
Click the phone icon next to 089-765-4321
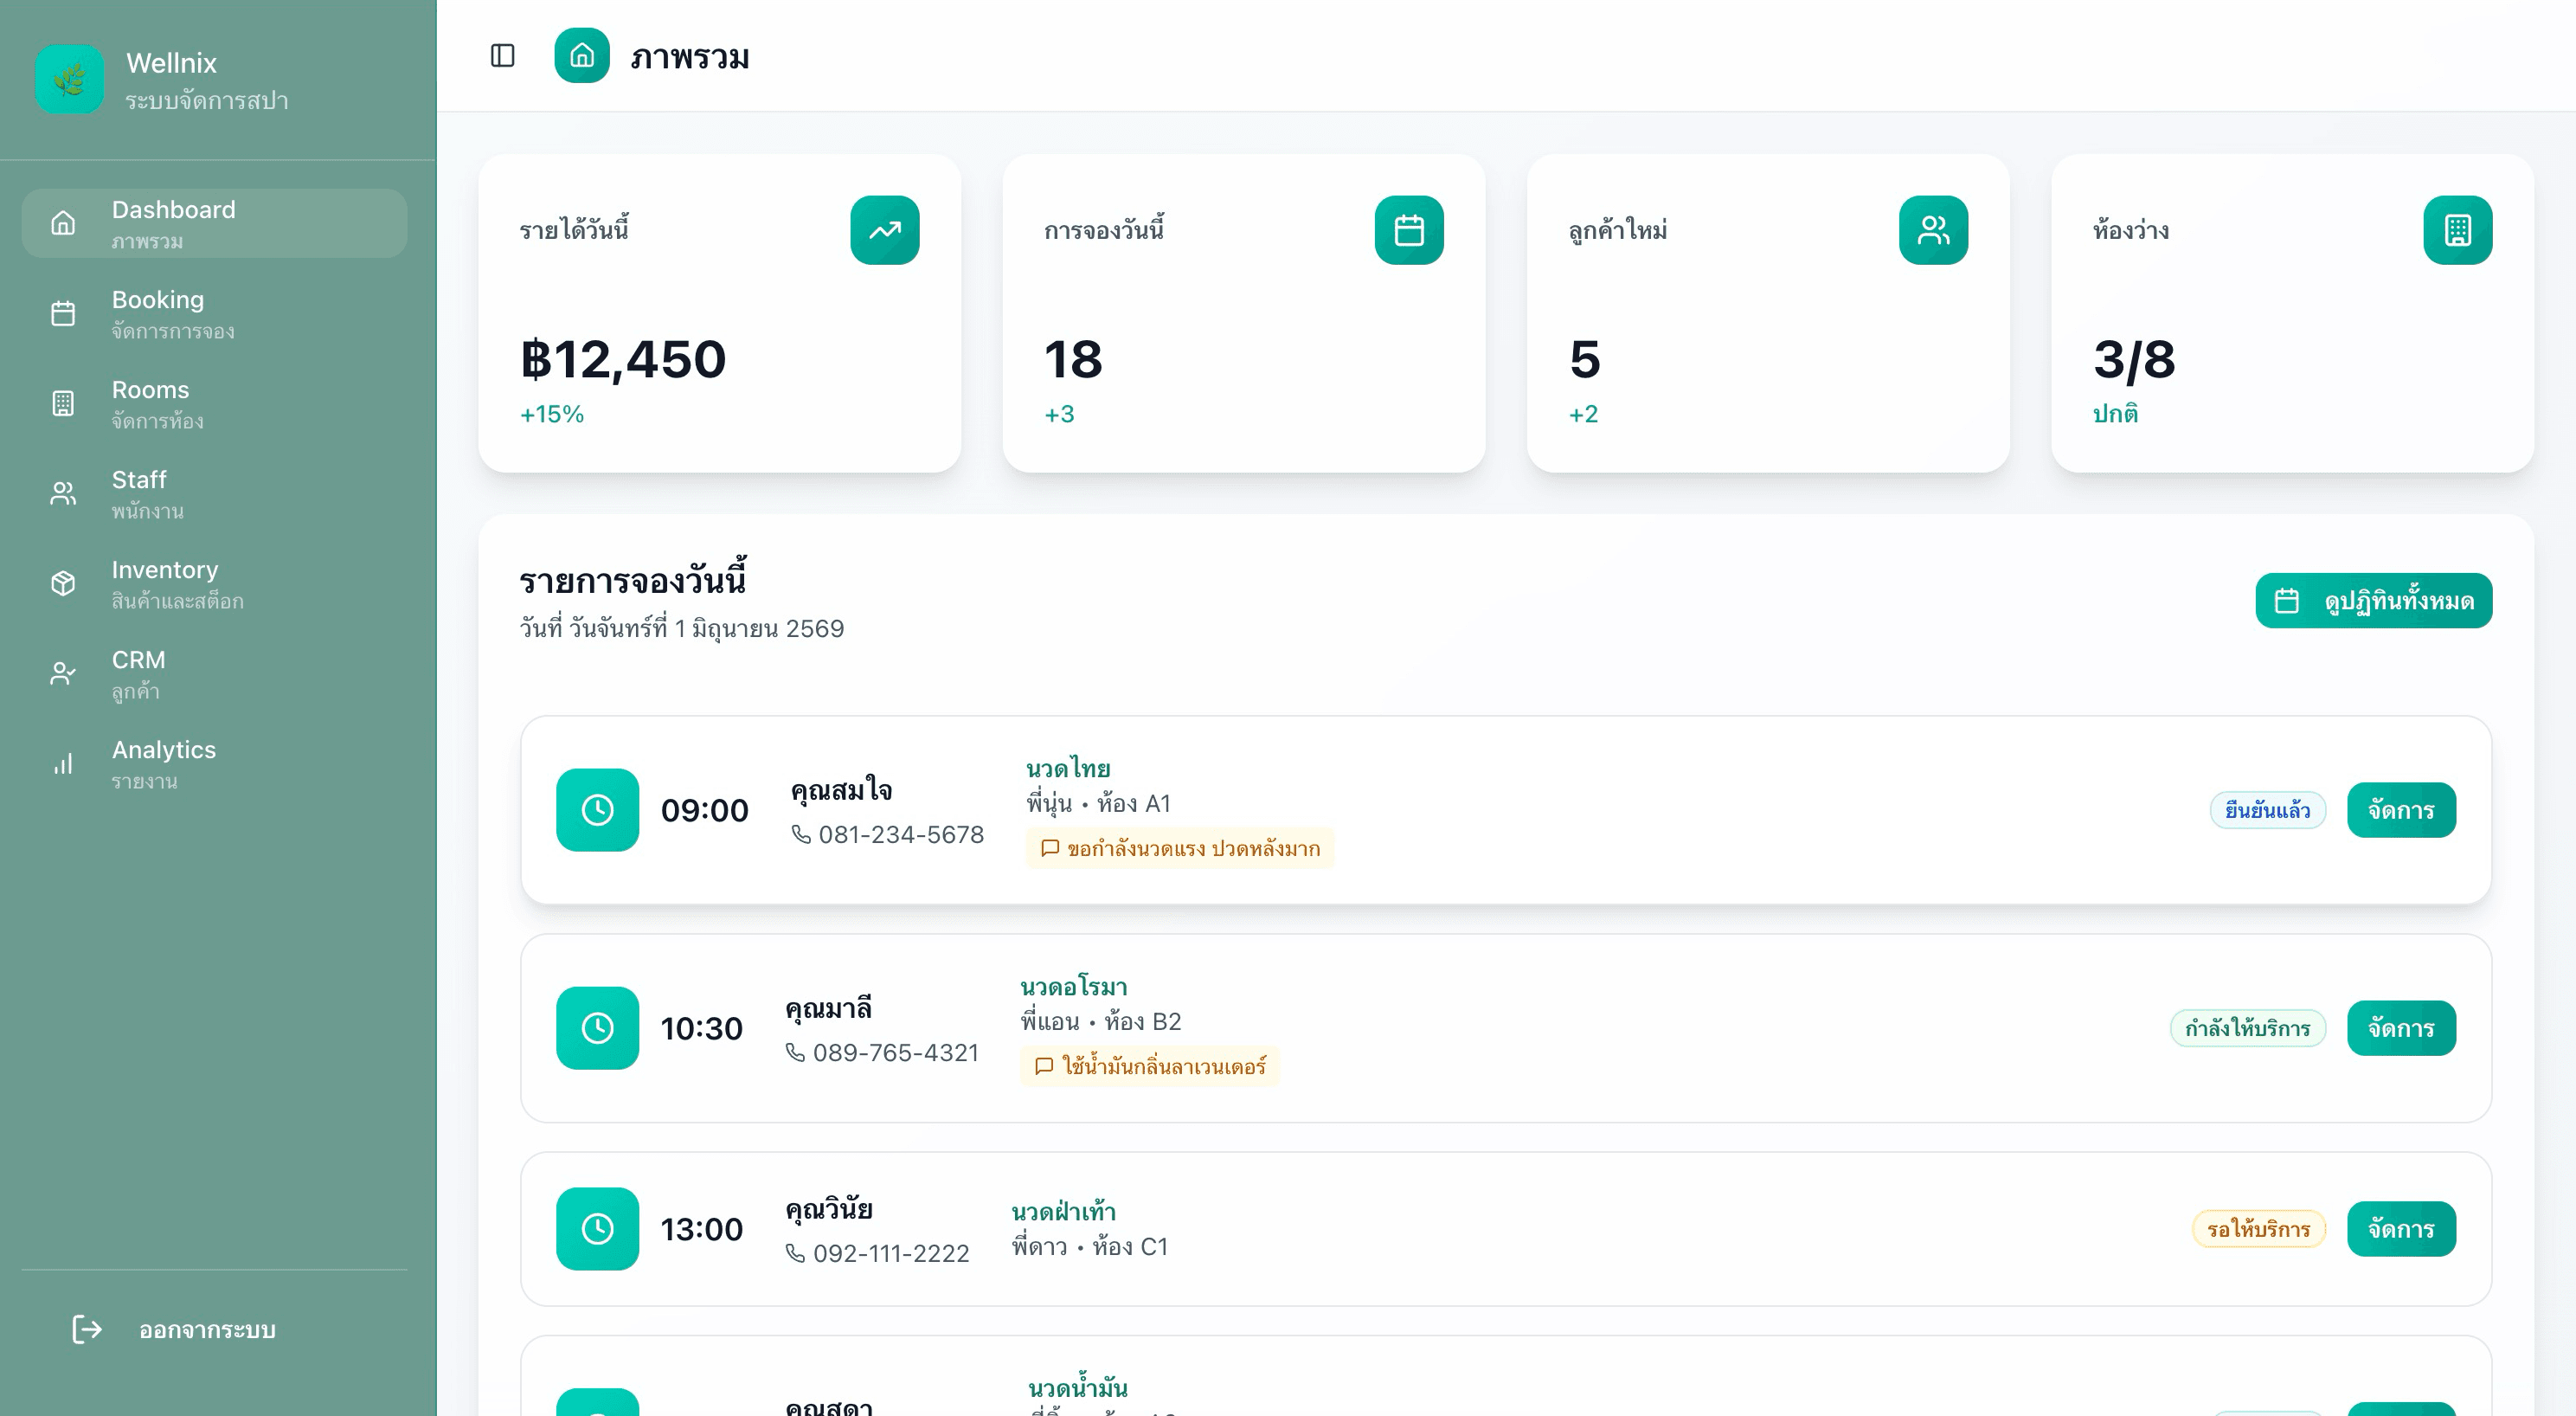point(795,1053)
